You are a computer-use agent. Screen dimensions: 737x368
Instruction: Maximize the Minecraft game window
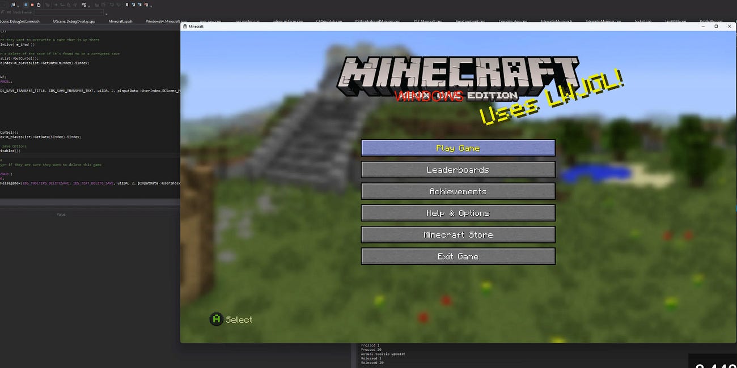(x=716, y=26)
